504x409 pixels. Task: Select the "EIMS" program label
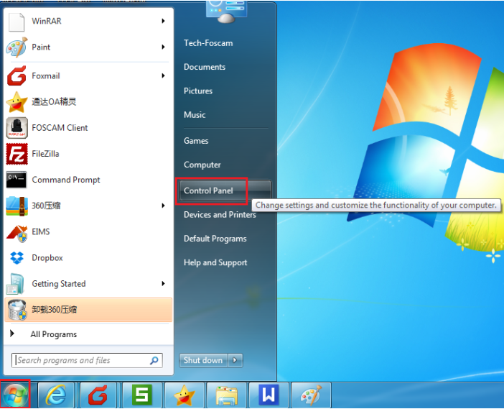(41, 231)
